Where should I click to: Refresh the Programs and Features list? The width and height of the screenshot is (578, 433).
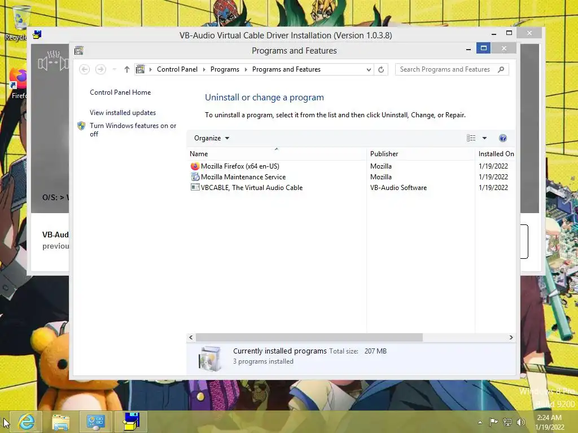click(381, 69)
